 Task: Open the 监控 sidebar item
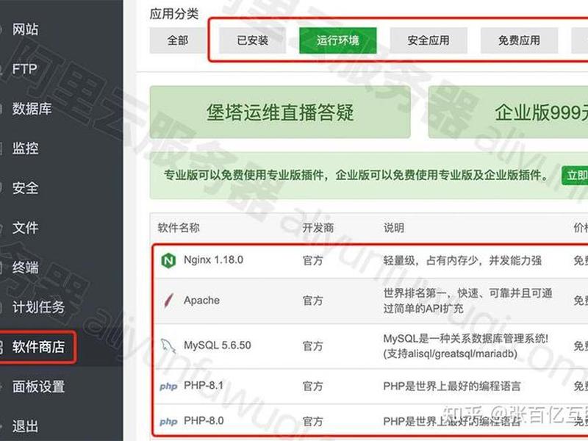25,148
